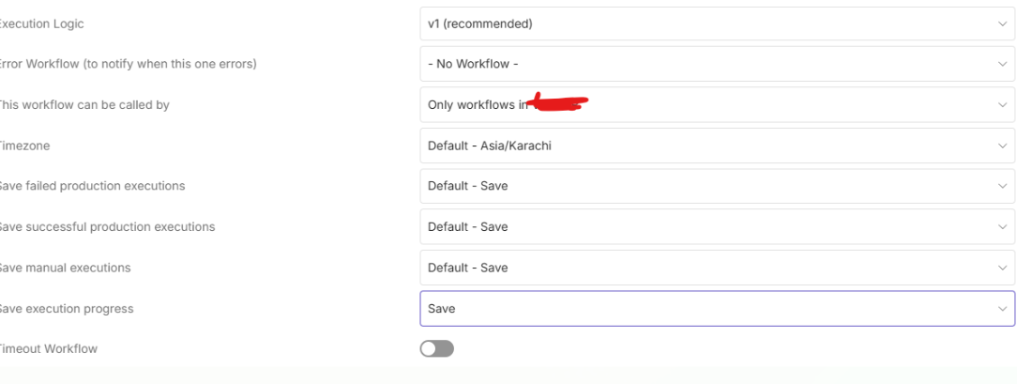Click the chevron arrow beside No Workflow
This screenshot has width=1017, height=384.
pyautogui.click(x=1002, y=64)
